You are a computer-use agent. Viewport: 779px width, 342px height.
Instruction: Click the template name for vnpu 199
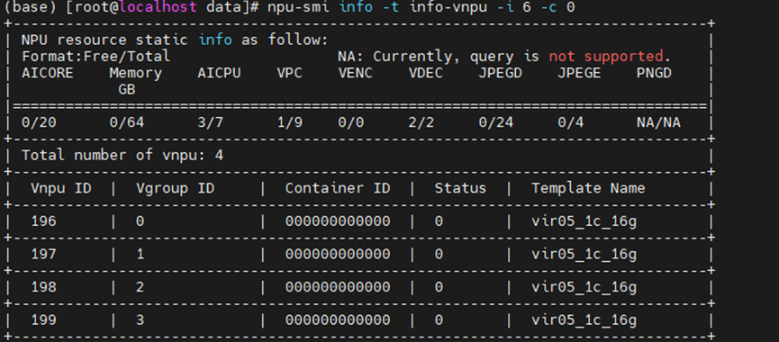click(584, 320)
